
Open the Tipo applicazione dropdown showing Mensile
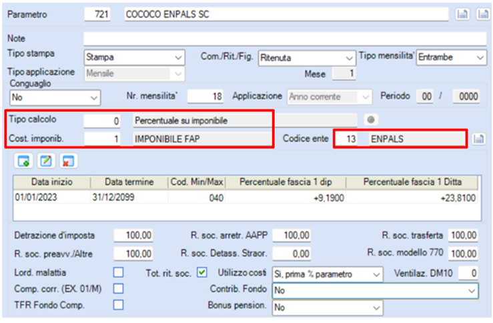click(135, 74)
